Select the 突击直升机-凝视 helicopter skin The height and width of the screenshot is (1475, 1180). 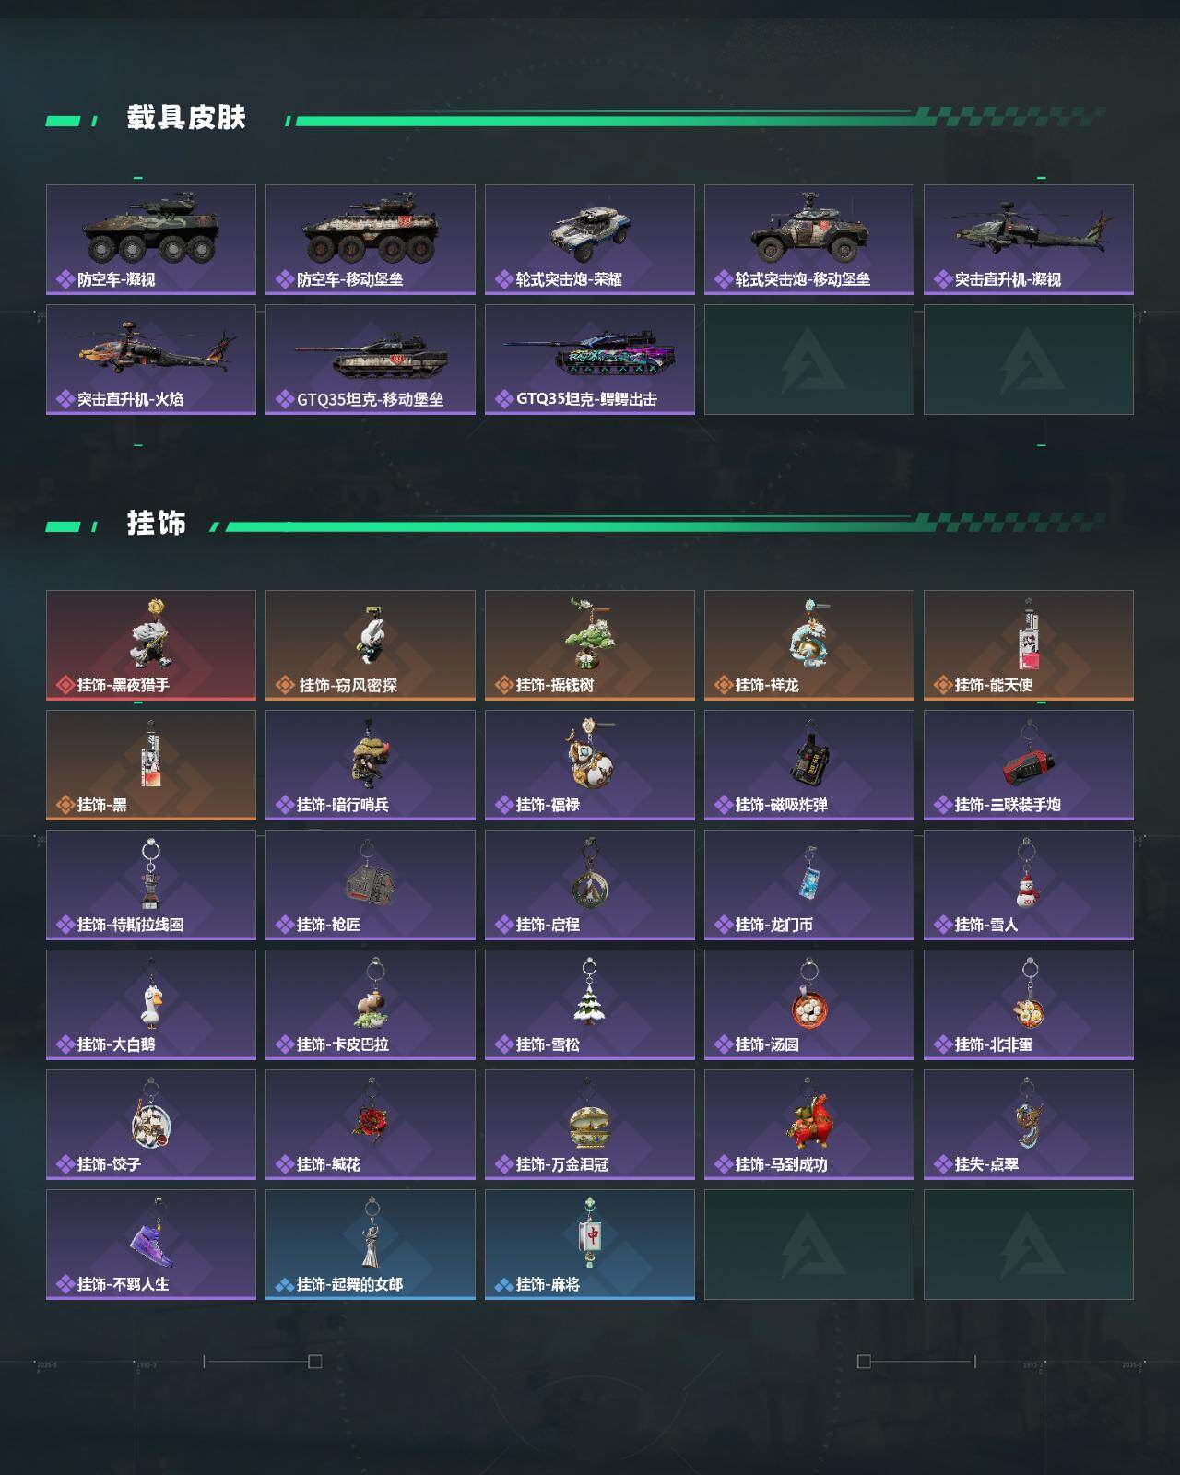(x=1029, y=240)
